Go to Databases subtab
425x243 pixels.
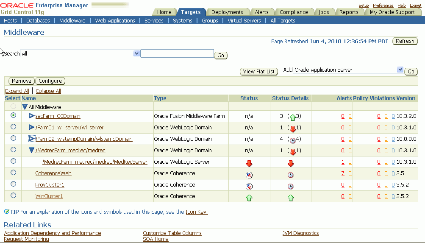(38, 21)
